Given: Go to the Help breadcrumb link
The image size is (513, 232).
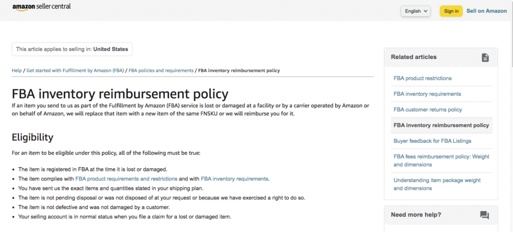Looking at the screenshot, I should pyautogui.click(x=17, y=70).
